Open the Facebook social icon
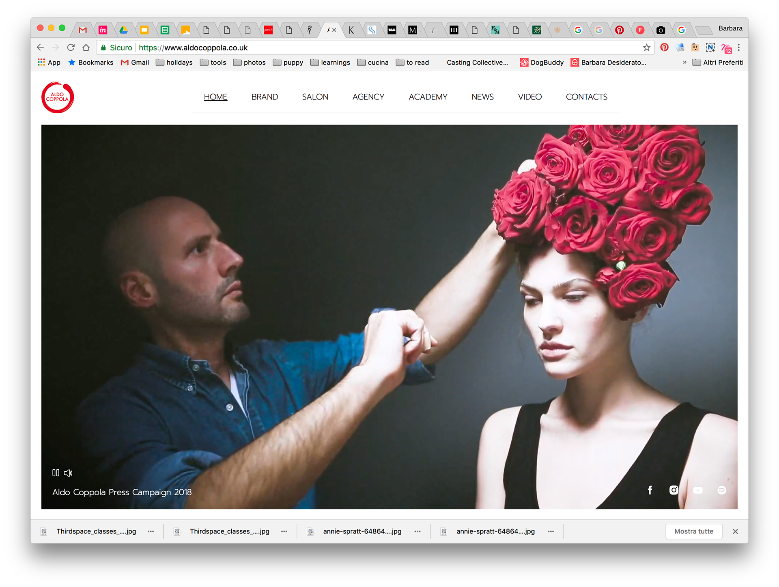Viewport: 779px width, 587px height. coord(650,490)
